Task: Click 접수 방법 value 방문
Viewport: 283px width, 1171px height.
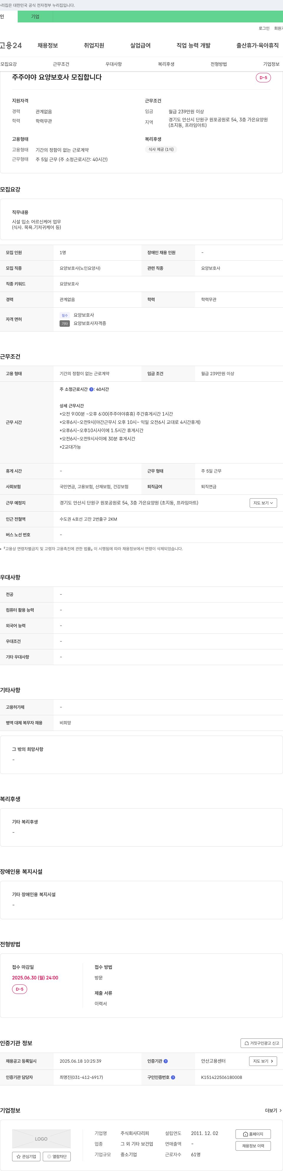Action: tap(98, 978)
